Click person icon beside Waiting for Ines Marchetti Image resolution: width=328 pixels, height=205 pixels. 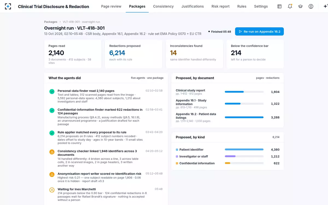point(52,190)
